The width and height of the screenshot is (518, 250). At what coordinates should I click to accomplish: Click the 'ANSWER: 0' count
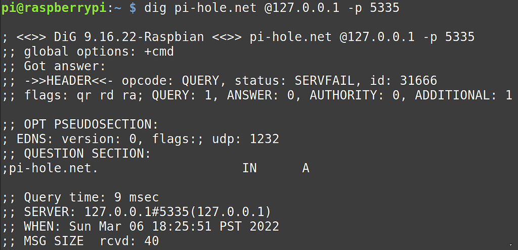260,95
